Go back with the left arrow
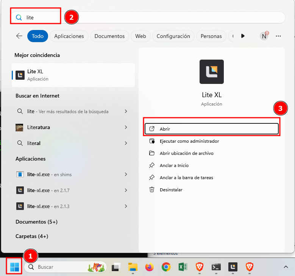Screen dimensions: 295x276 click(19, 36)
